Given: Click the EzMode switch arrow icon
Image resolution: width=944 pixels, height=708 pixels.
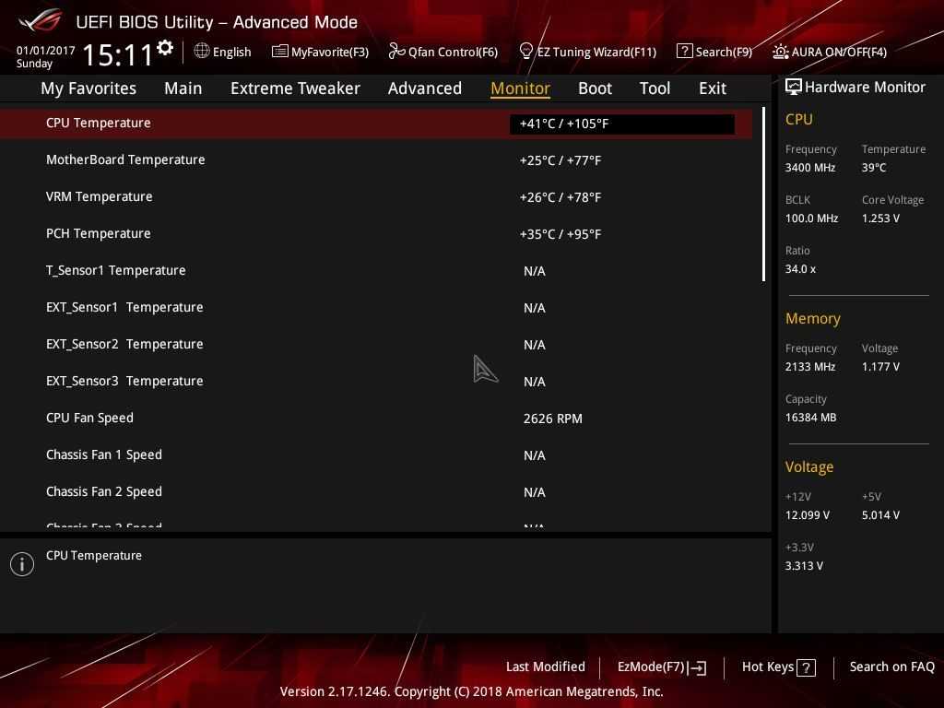Looking at the screenshot, I should (x=697, y=667).
